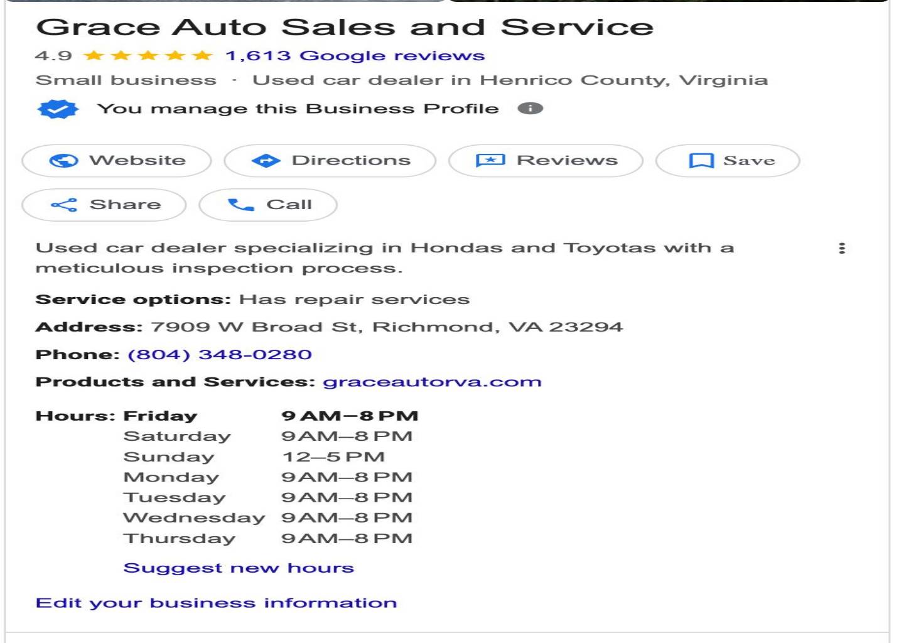Open the three-dot more options menu
Screen dimensions: 904x643
click(842, 248)
